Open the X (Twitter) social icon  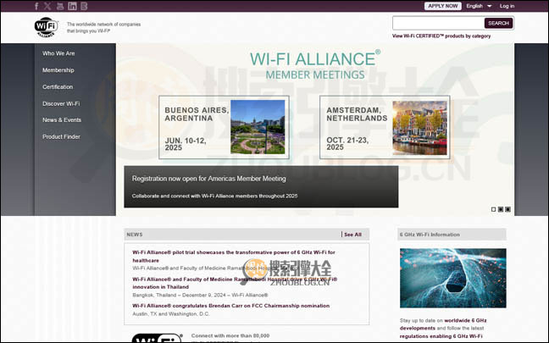point(47,6)
